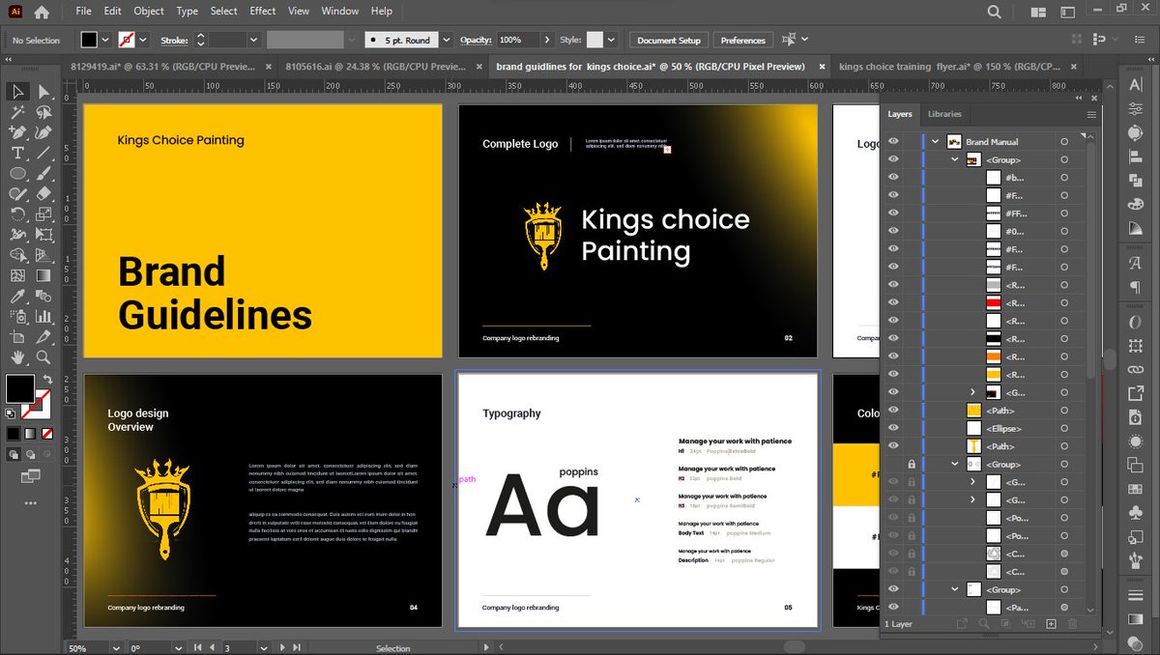This screenshot has width=1160, height=655.
Task: Open the Object menu
Action: (x=148, y=11)
